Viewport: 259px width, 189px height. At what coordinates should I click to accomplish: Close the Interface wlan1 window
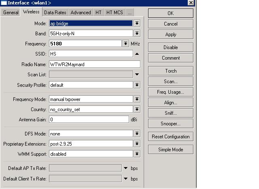(191, 3)
